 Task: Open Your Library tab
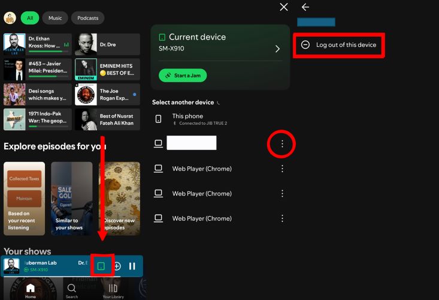(x=113, y=291)
